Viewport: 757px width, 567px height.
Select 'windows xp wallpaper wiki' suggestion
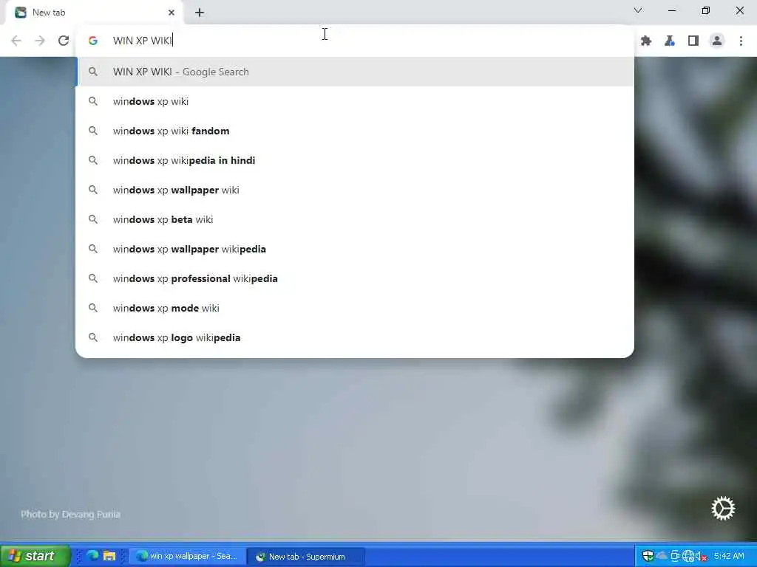356,190
